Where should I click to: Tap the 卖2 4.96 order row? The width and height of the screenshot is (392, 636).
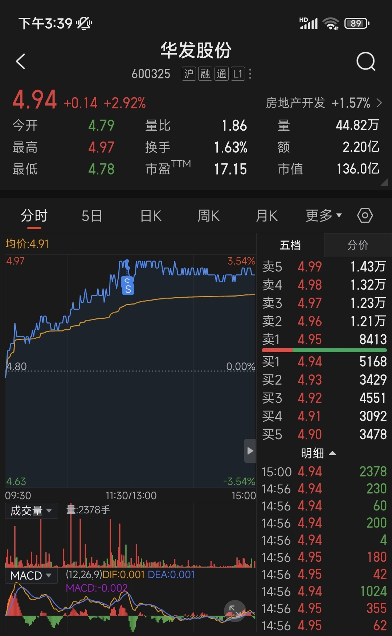click(x=324, y=321)
